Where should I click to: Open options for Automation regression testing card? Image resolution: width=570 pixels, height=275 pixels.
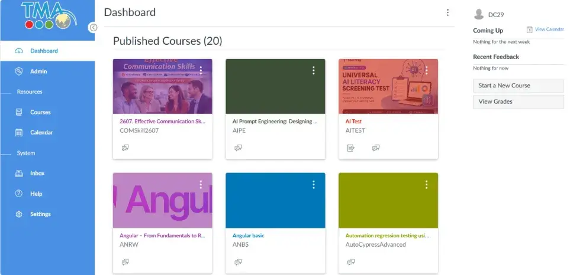[426, 185]
